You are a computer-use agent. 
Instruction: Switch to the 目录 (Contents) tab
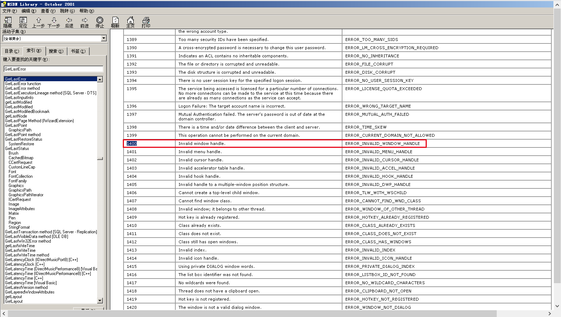tap(12, 51)
